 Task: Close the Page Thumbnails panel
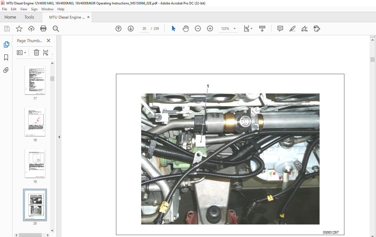49,41
